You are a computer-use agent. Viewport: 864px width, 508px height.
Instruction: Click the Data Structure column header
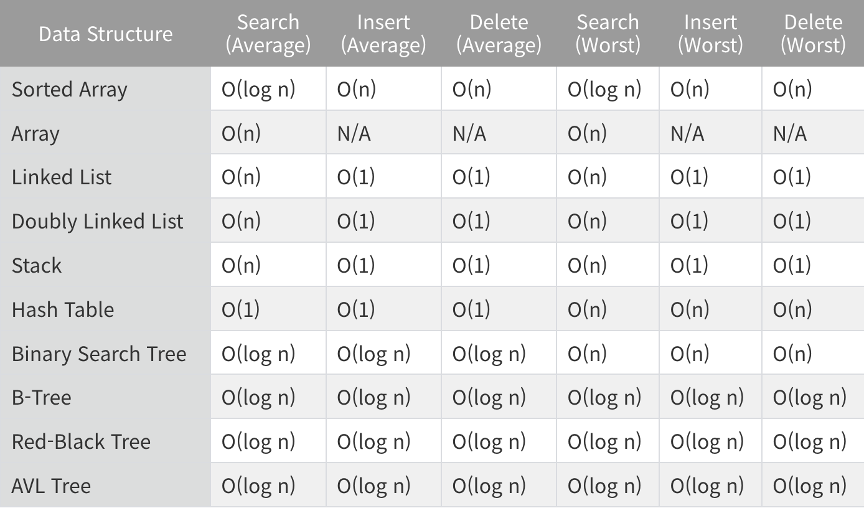point(105,34)
